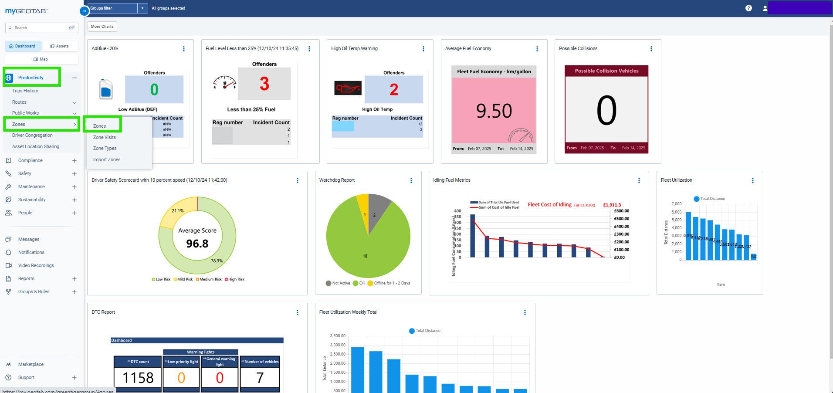Open the Map view button
This screenshot has width=833, height=393.
pos(41,59)
